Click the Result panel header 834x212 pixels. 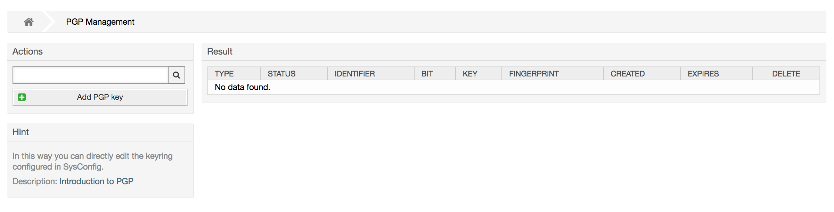(x=220, y=51)
